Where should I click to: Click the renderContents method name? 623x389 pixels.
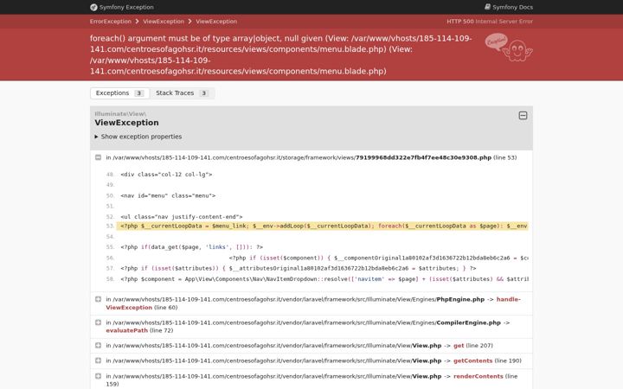point(478,376)
